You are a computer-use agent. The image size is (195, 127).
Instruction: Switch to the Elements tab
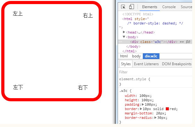click(150, 7)
